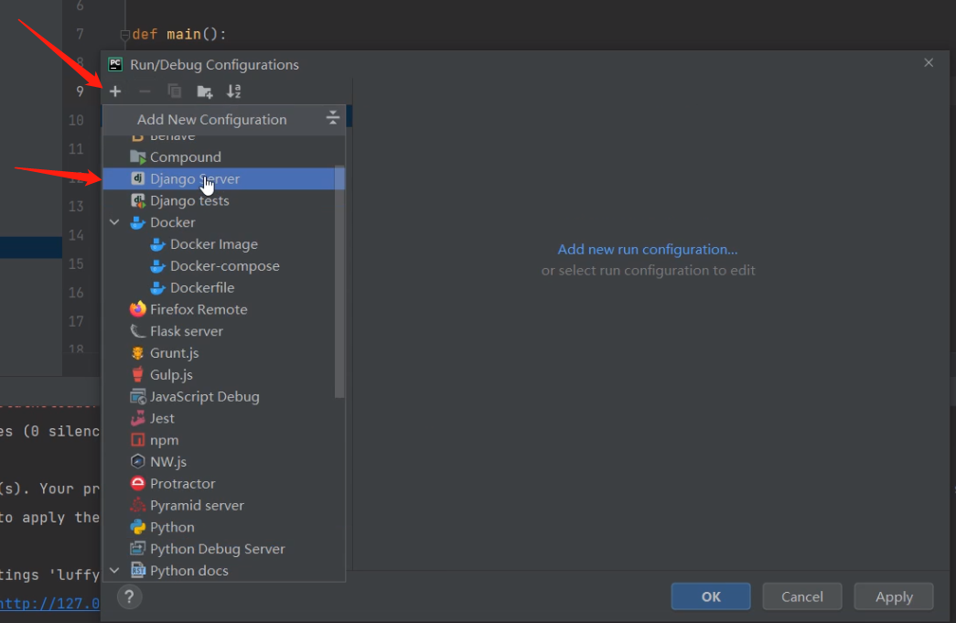Click the Protractor icon

(138, 483)
